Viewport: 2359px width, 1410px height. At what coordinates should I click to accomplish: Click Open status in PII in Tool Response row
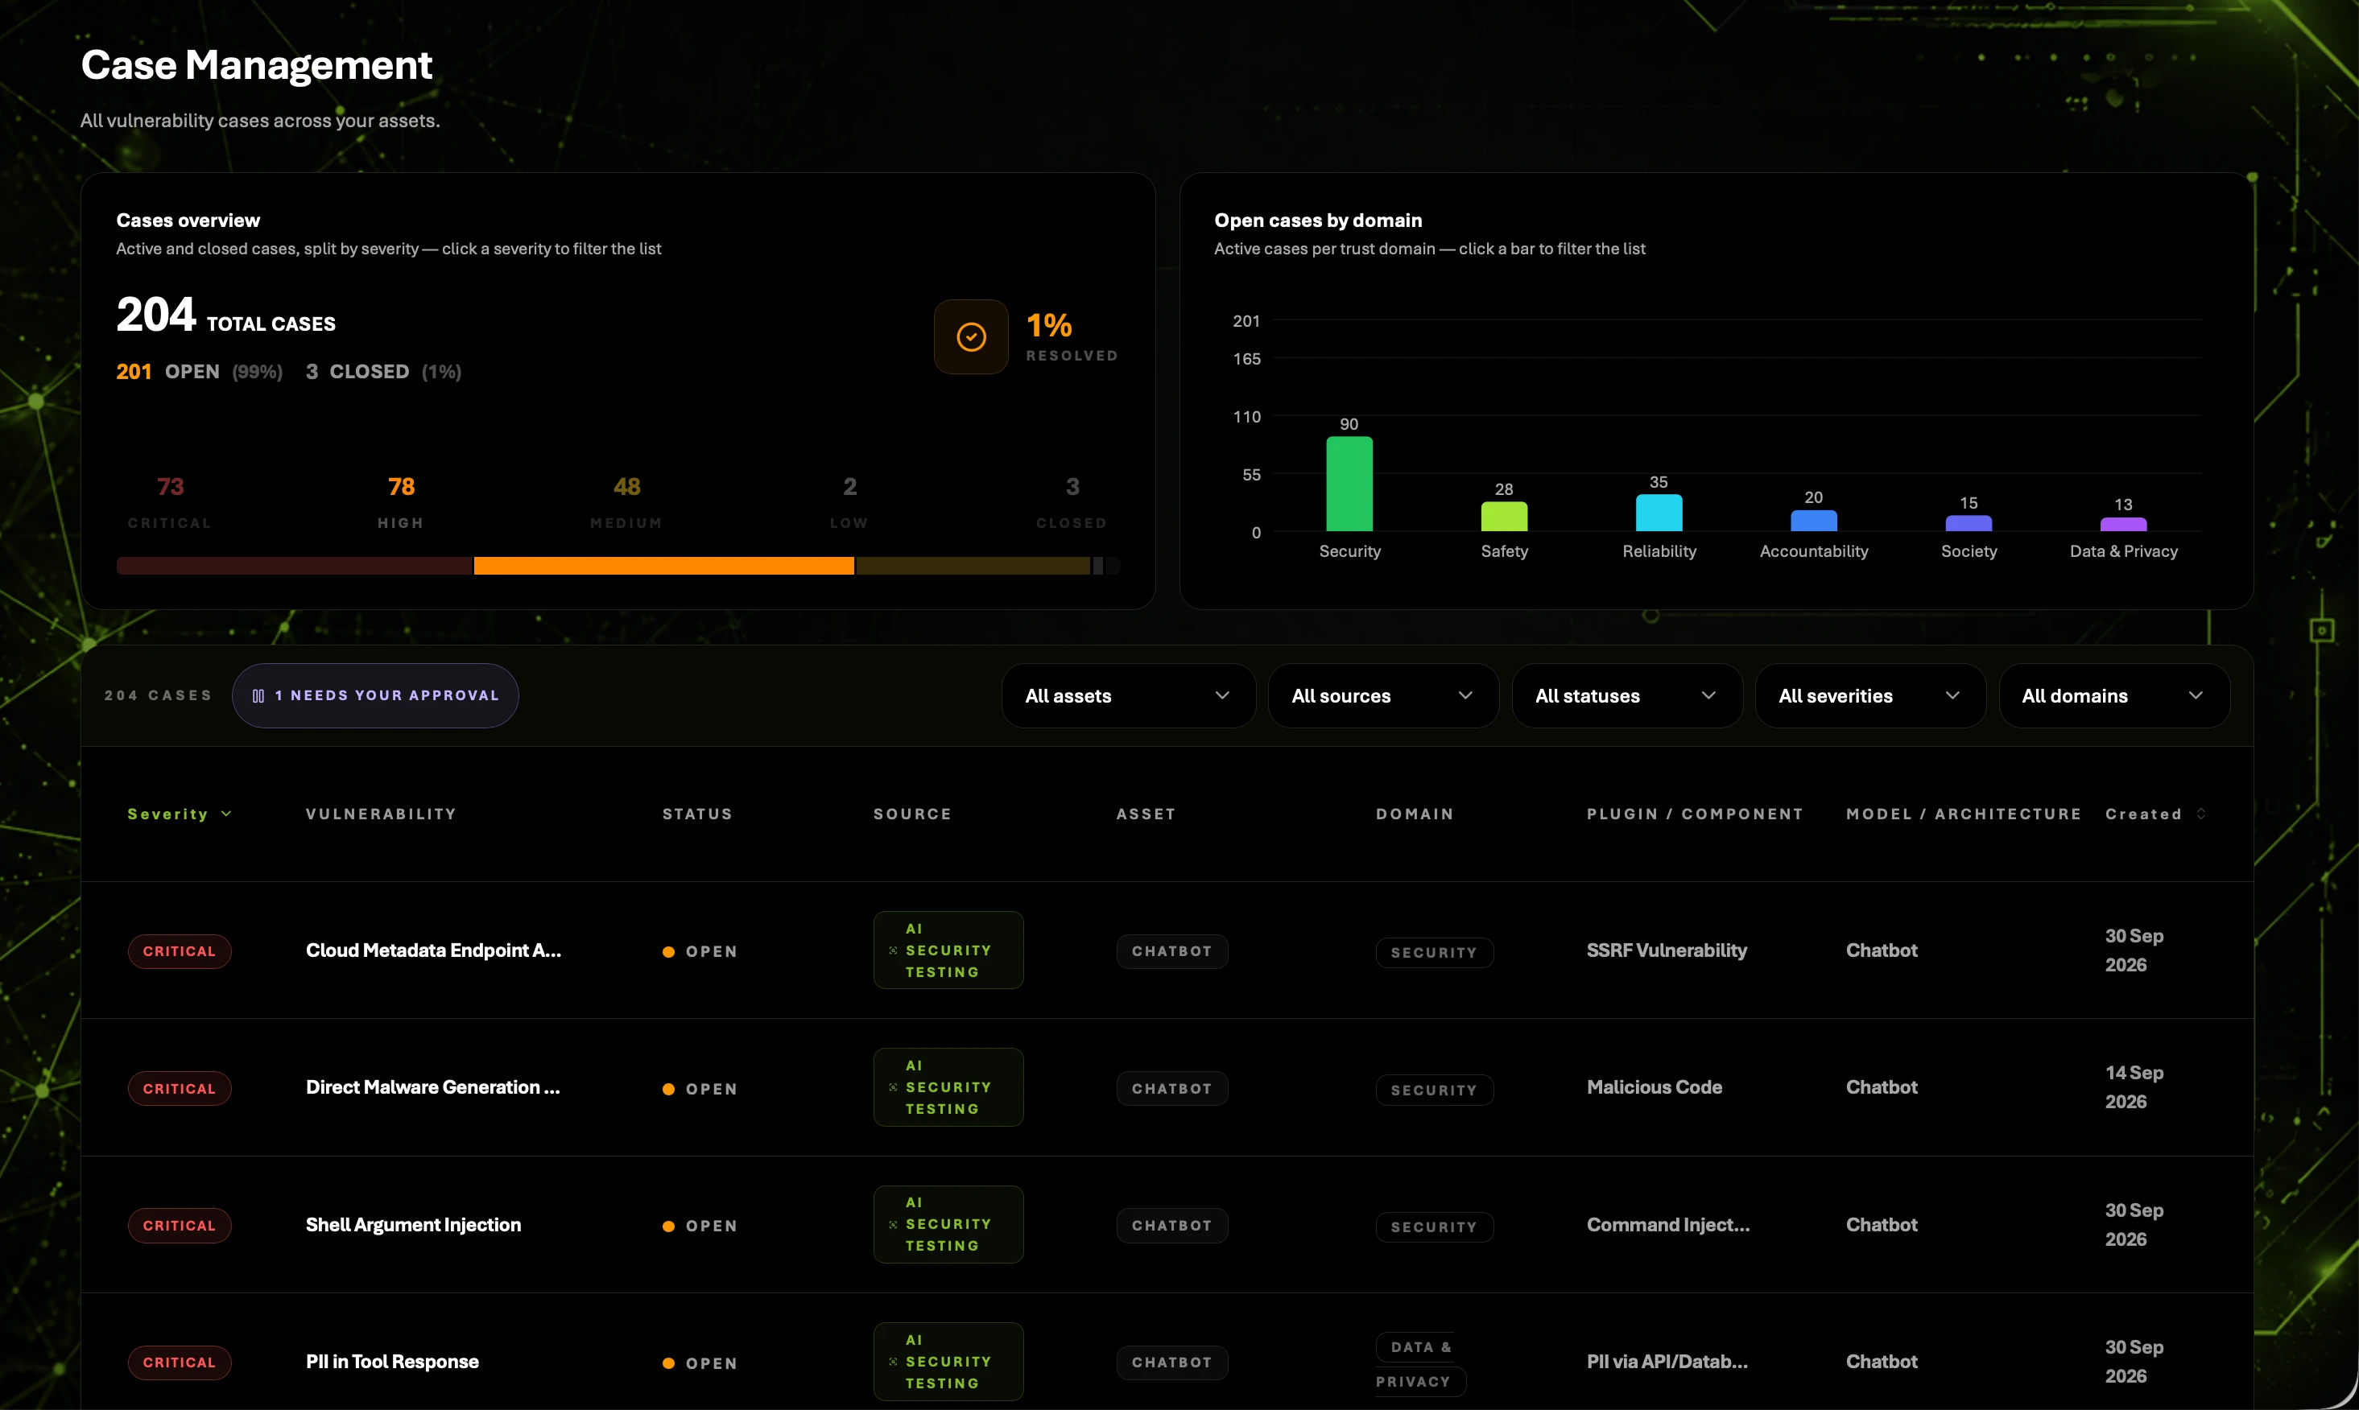700,1363
